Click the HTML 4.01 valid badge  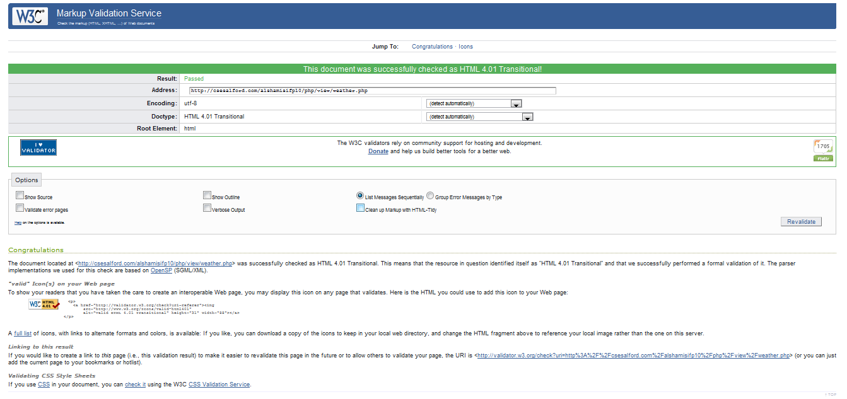42,304
